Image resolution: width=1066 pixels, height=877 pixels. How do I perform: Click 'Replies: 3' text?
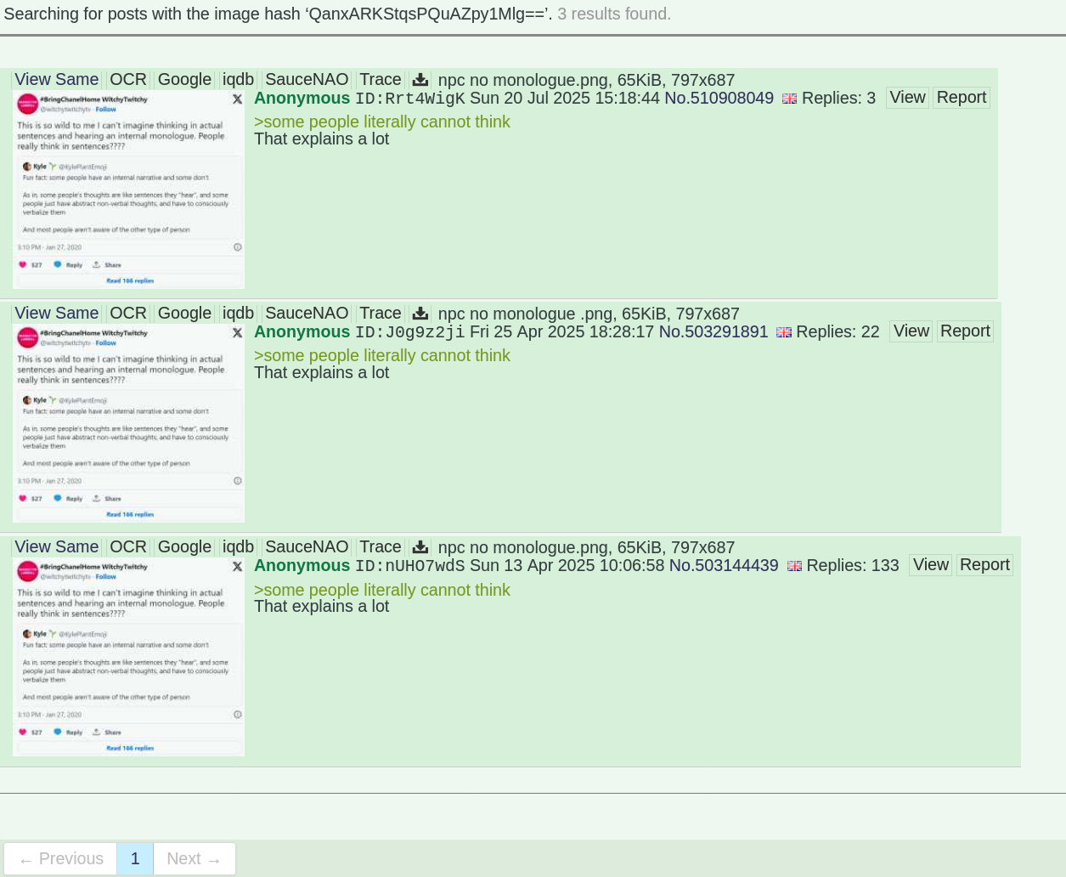pos(838,99)
